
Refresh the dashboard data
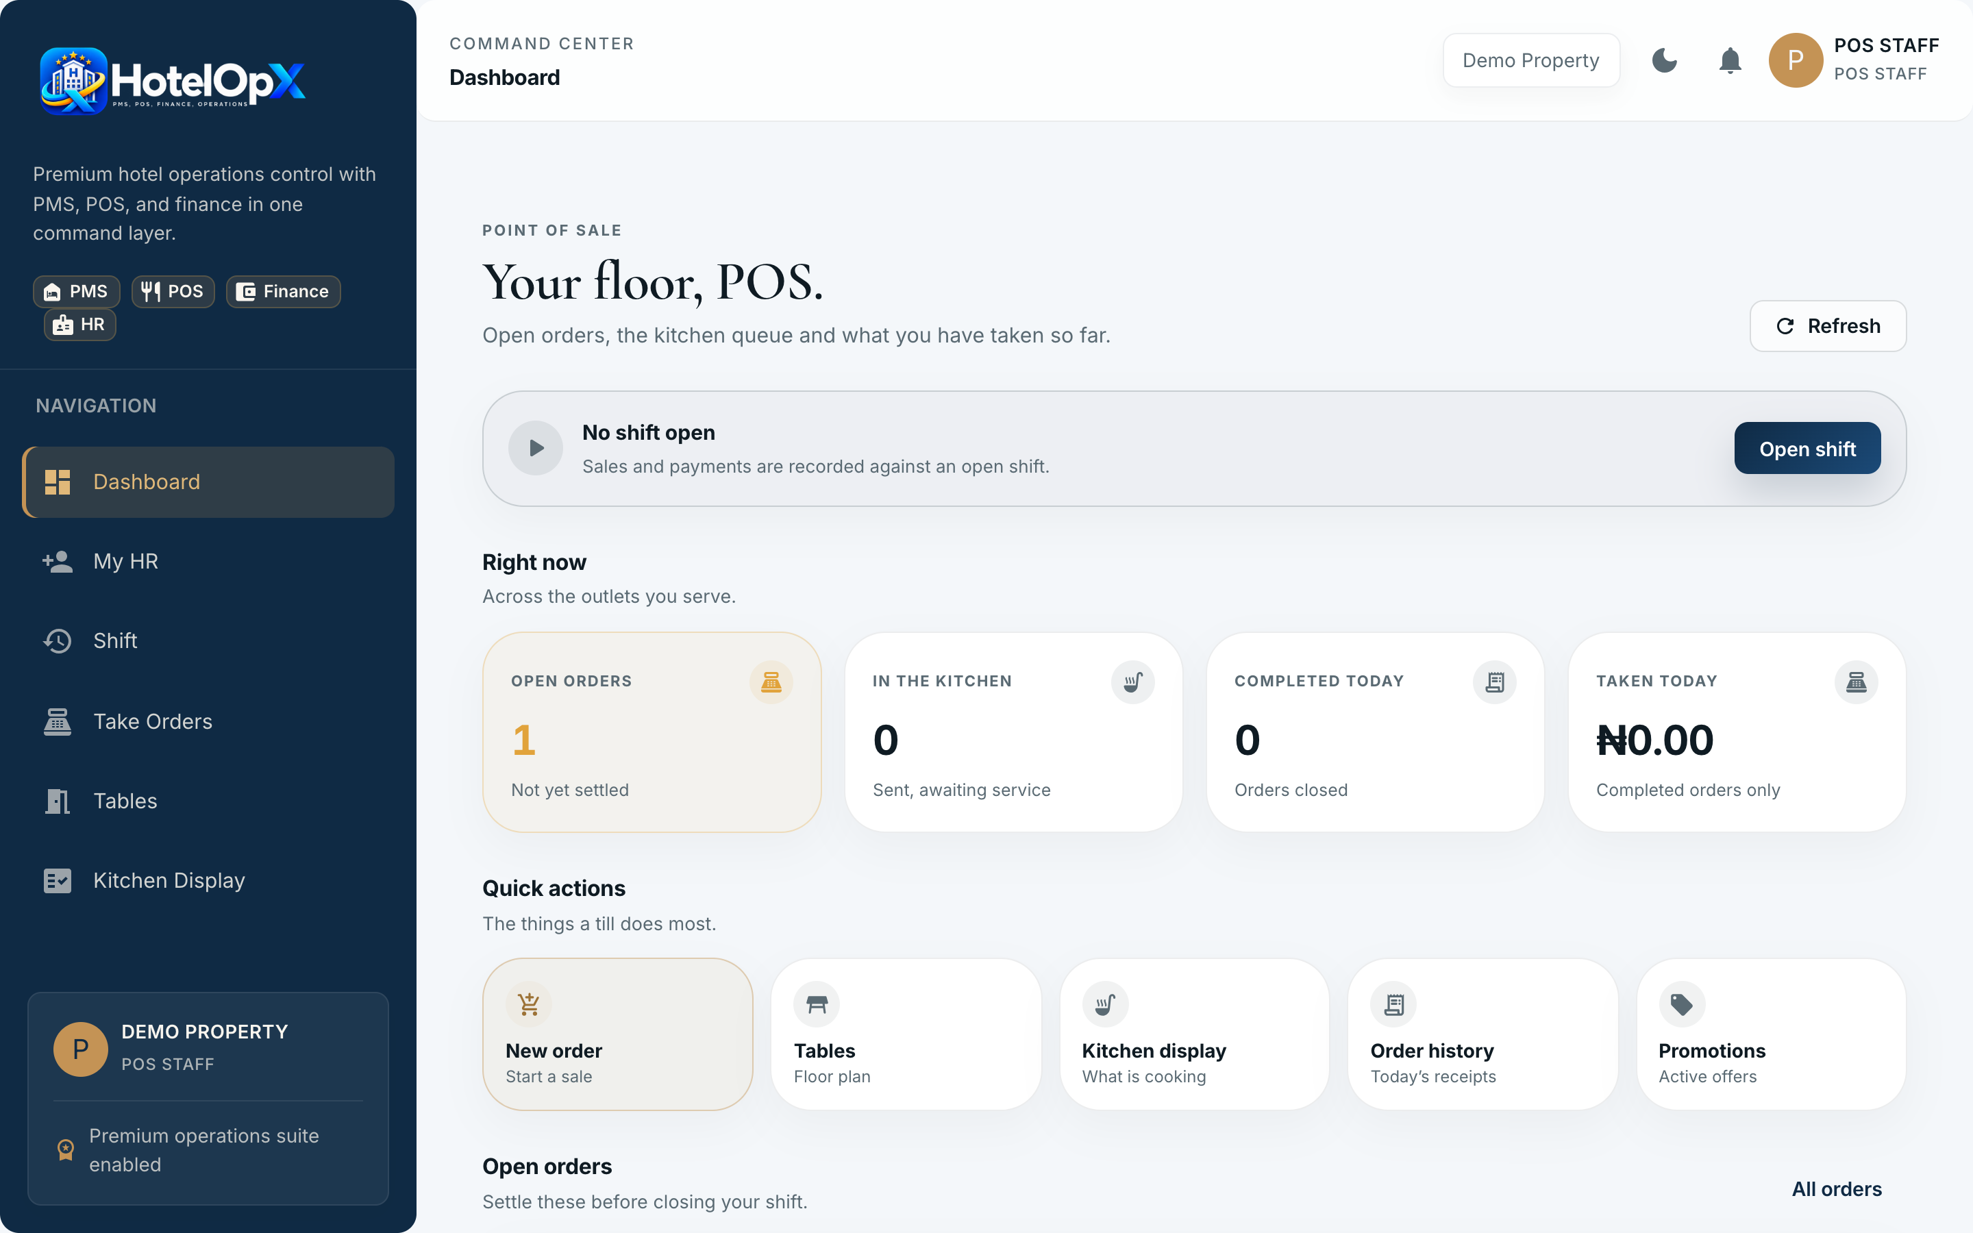click(1827, 326)
